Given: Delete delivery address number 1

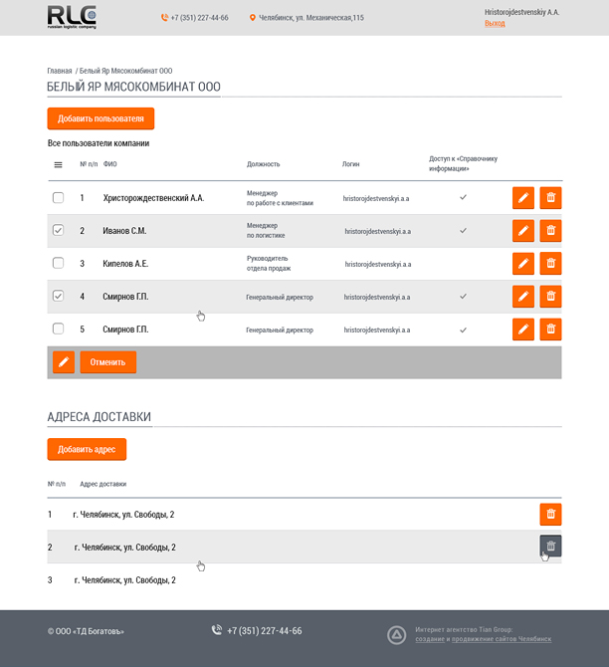Looking at the screenshot, I should (550, 515).
